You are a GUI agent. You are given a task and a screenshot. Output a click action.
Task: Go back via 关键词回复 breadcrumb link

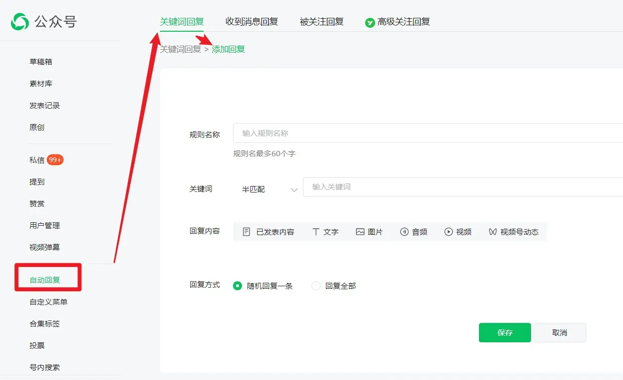(180, 49)
